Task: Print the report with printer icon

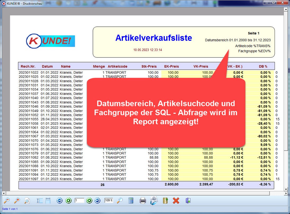Action: (x=143, y=200)
